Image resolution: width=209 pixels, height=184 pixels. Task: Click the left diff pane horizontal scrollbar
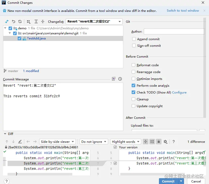[40, 174]
